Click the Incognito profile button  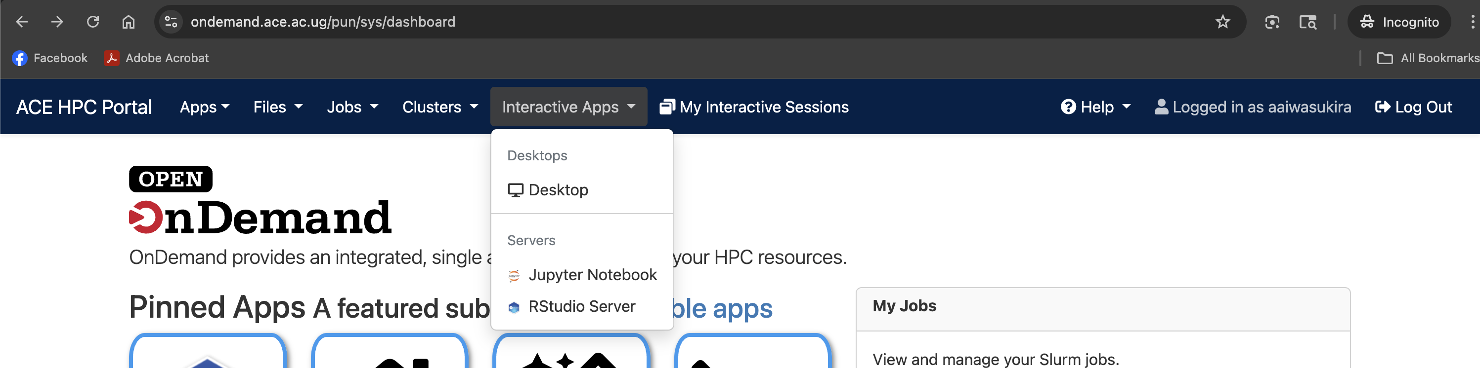click(1398, 22)
